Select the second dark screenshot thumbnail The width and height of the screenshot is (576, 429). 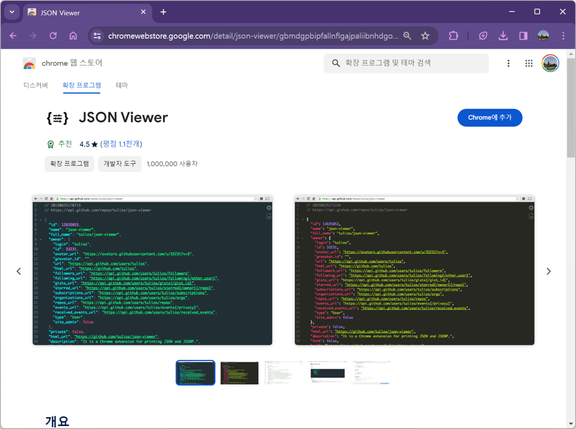click(x=239, y=373)
